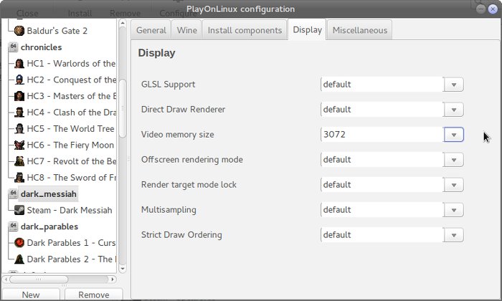Click the Multisampling default value field
Image resolution: width=502 pixels, height=301 pixels.
point(382,210)
